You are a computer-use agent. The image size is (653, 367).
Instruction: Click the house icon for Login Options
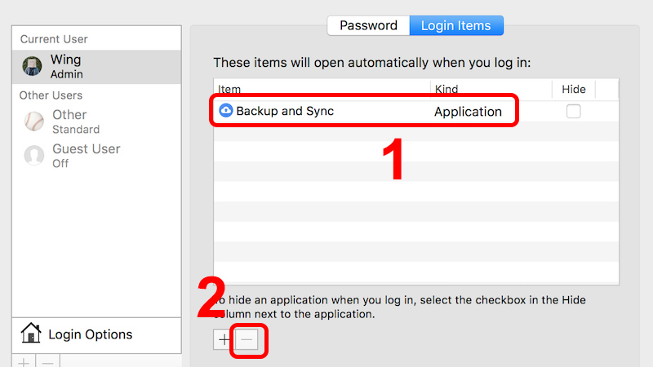tap(30, 334)
